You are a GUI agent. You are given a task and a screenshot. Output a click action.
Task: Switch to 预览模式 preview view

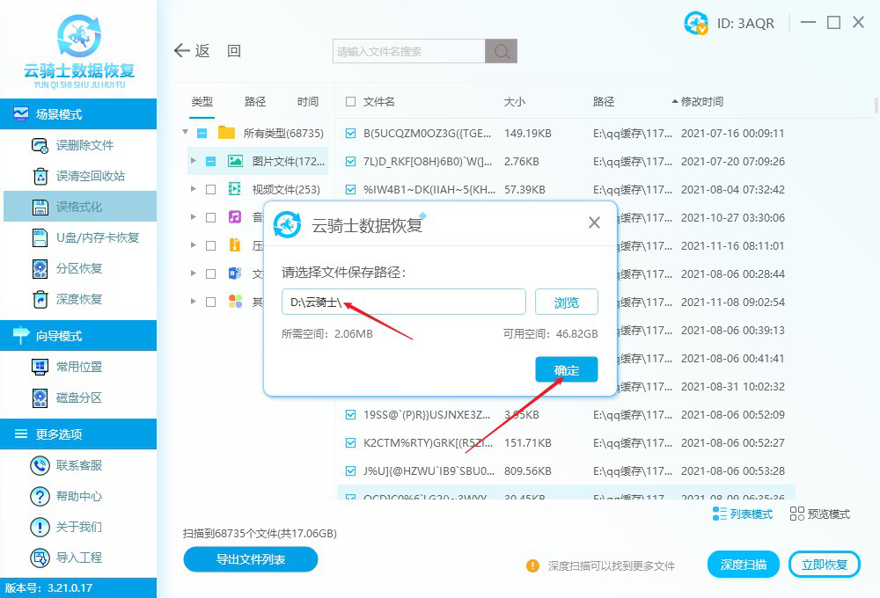(x=820, y=514)
